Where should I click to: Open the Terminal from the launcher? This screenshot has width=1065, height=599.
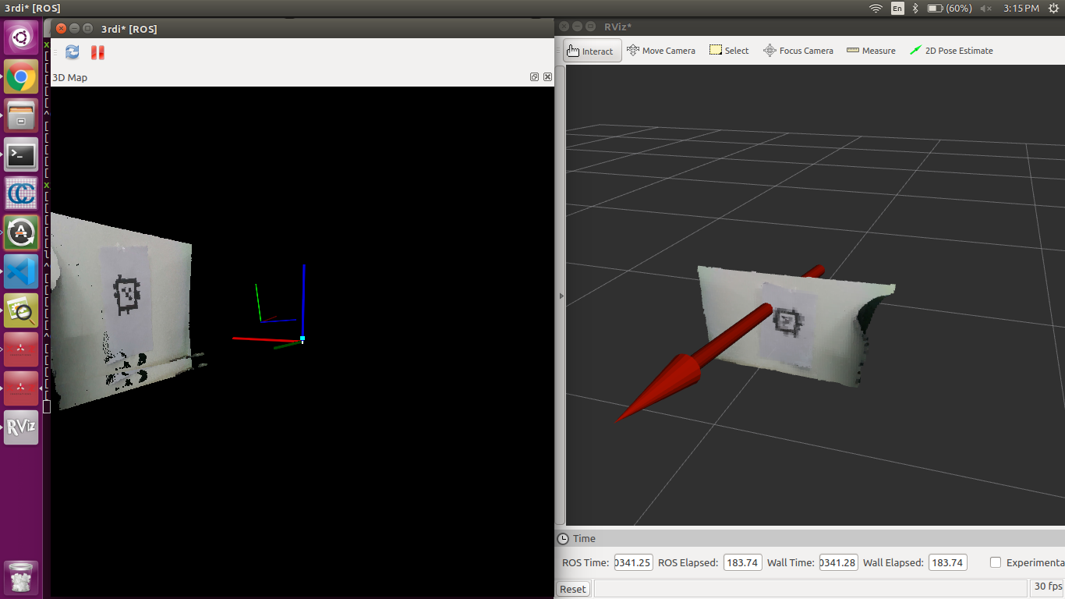tap(21, 154)
